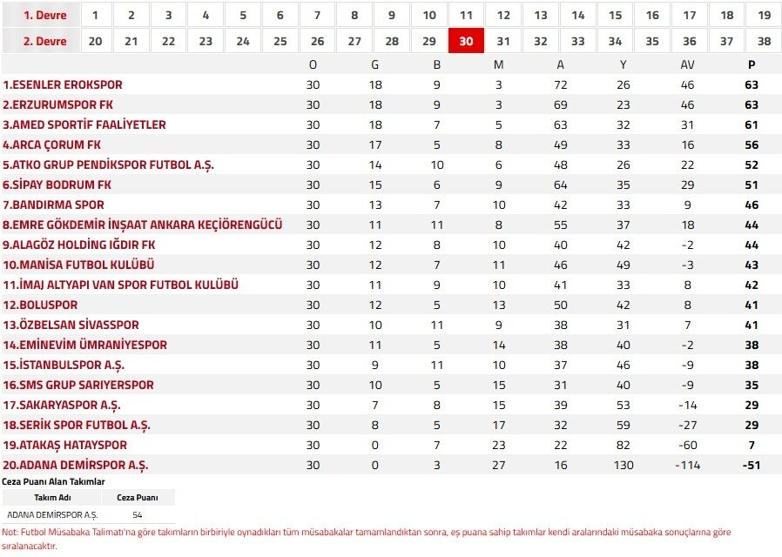Select week 30 tab

click(x=466, y=42)
